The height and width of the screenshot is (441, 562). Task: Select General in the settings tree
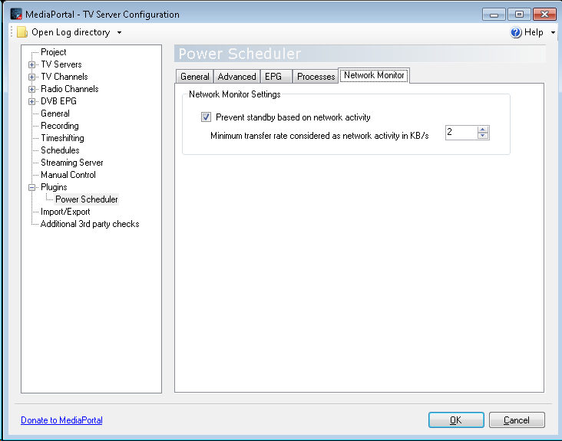(55, 114)
